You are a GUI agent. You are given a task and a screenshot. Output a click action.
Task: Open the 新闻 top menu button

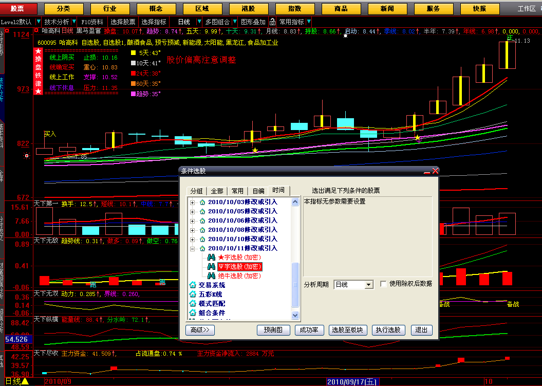[387, 9]
